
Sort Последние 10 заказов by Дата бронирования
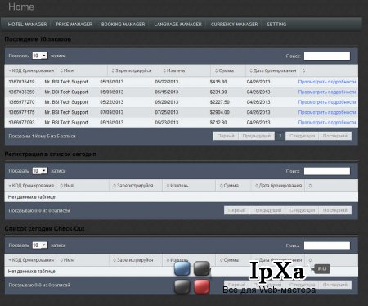coord(272,70)
